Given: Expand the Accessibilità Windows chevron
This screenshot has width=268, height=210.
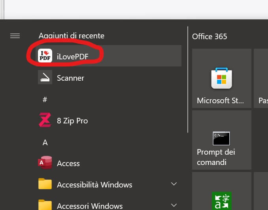Looking at the screenshot, I should 174,184.
